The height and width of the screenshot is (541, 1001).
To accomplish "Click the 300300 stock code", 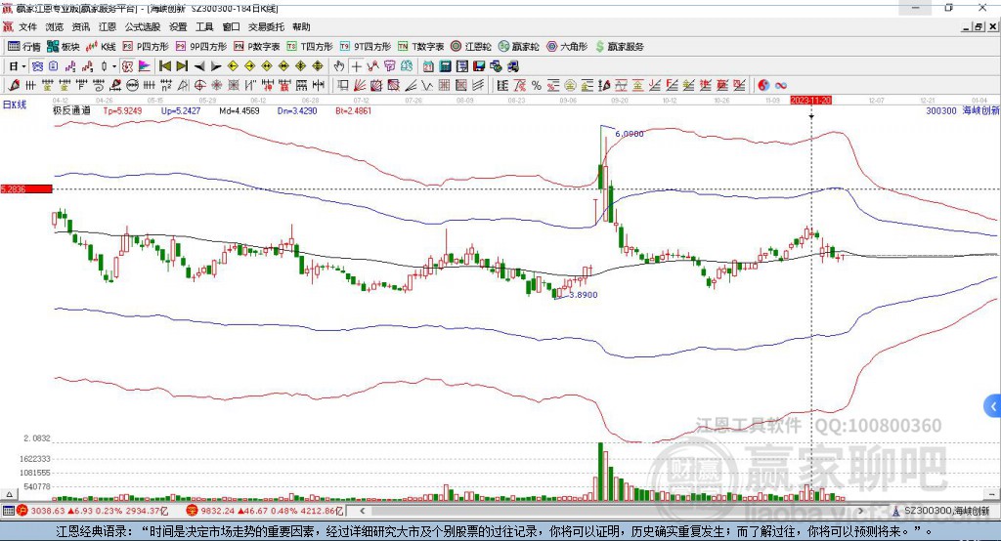I will pyautogui.click(x=941, y=111).
